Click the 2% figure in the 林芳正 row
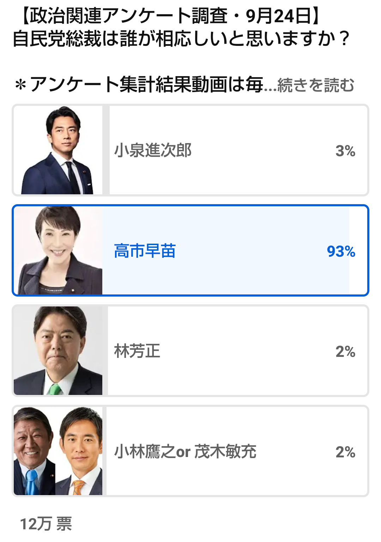The height and width of the screenshot is (542, 381). (345, 352)
